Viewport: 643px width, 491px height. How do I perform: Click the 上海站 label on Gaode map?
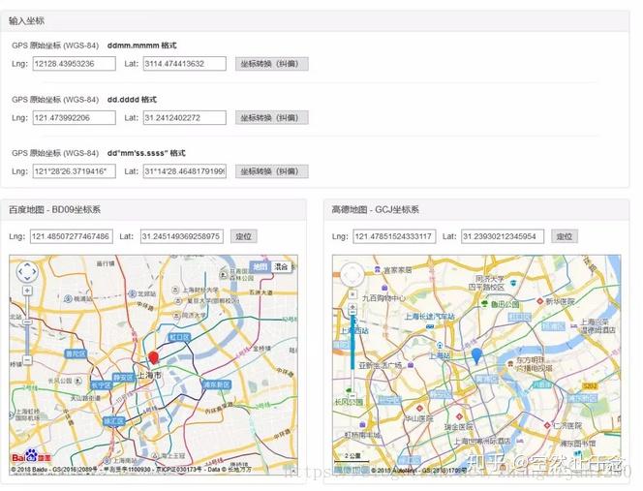(x=440, y=355)
